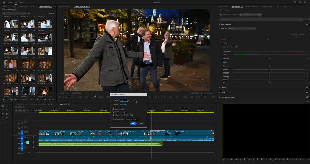The height and width of the screenshot is (164, 310).
Task: Open the Input LUT dropdown
Action: [242, 28]
